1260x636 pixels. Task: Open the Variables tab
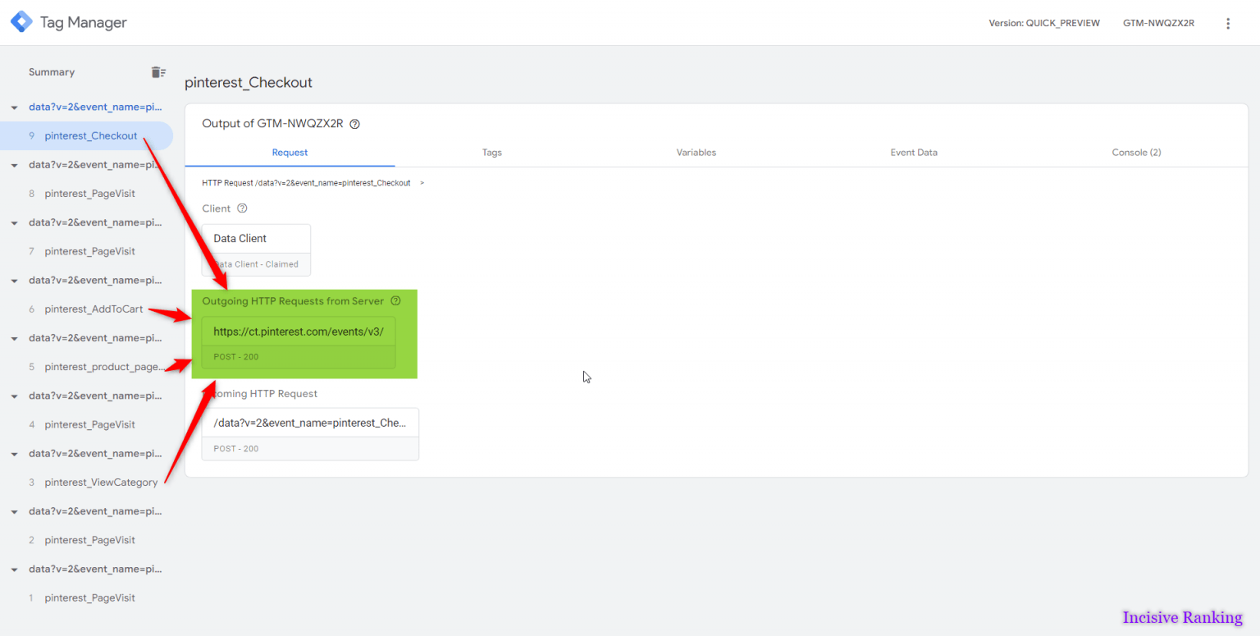point(696,153)
